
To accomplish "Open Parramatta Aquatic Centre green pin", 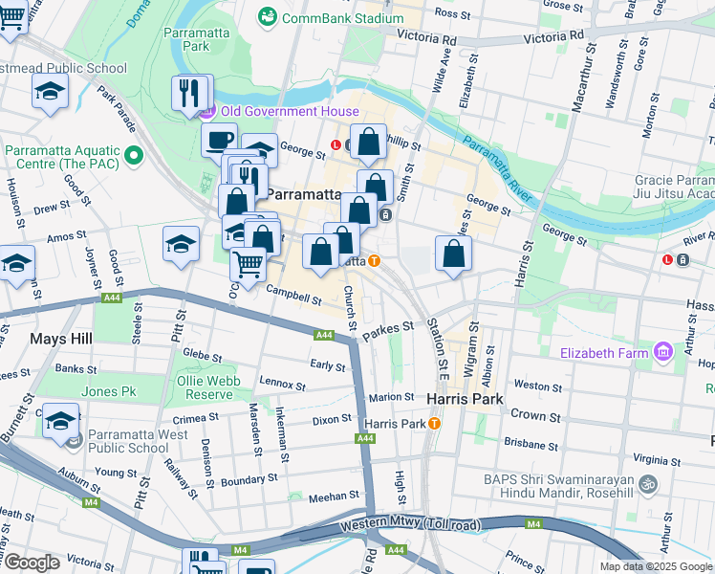I will click(x=134, y=156).
